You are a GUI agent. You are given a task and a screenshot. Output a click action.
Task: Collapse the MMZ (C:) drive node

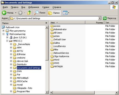[x=7, y=41]
